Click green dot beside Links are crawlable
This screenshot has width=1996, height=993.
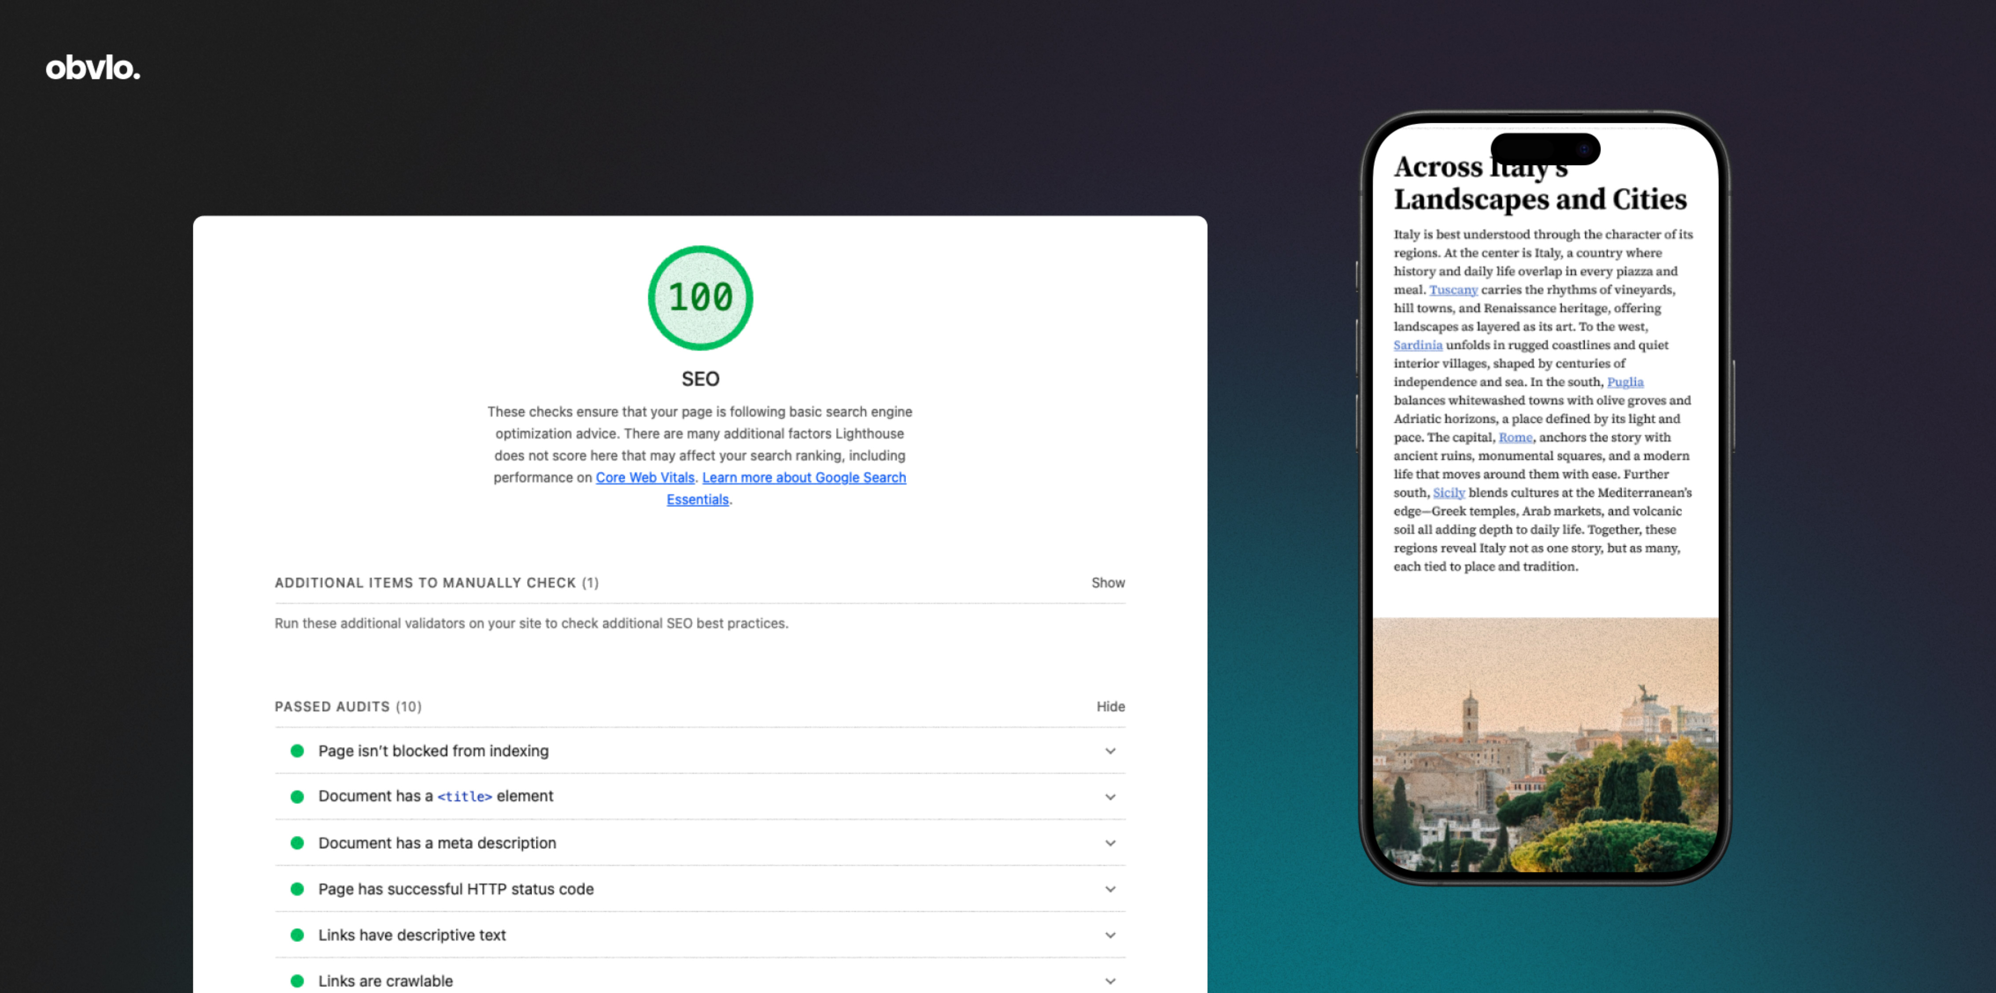297,981
